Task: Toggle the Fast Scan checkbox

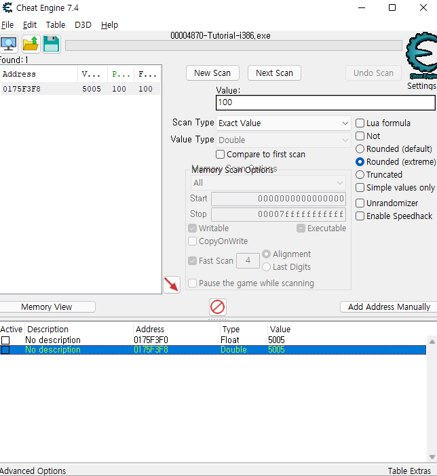Action: 192,260
